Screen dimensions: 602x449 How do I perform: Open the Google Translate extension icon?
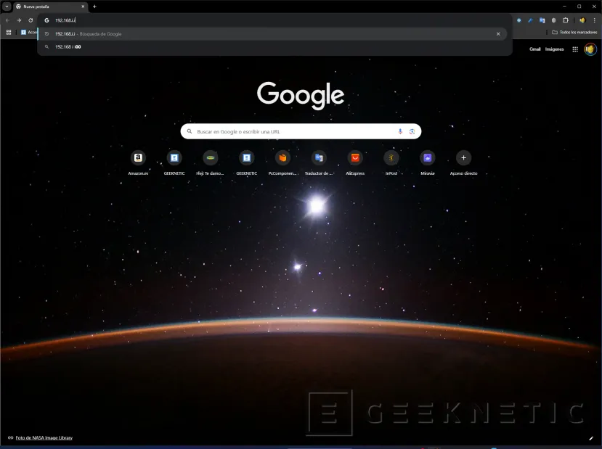(542, 20)
